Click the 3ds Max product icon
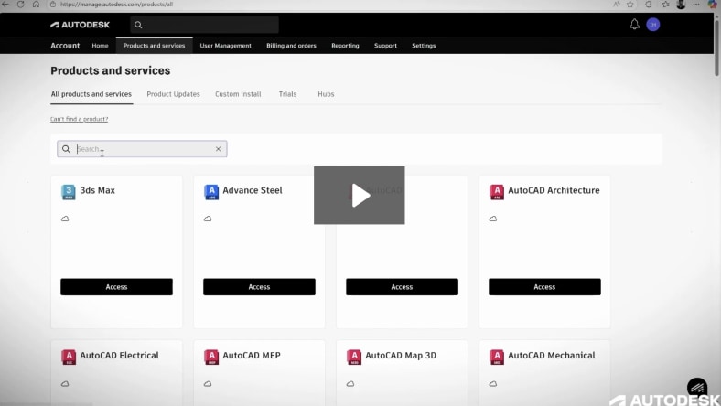The height and width of the screenshot is (406, 721). click(68, 191)
